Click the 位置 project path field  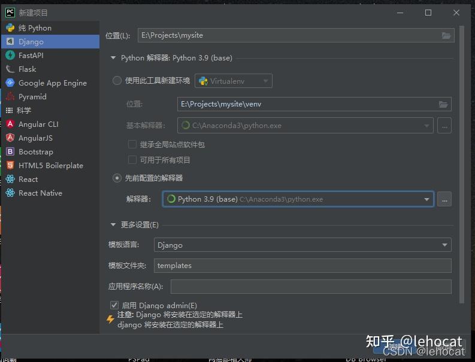[x=296, y=35]
